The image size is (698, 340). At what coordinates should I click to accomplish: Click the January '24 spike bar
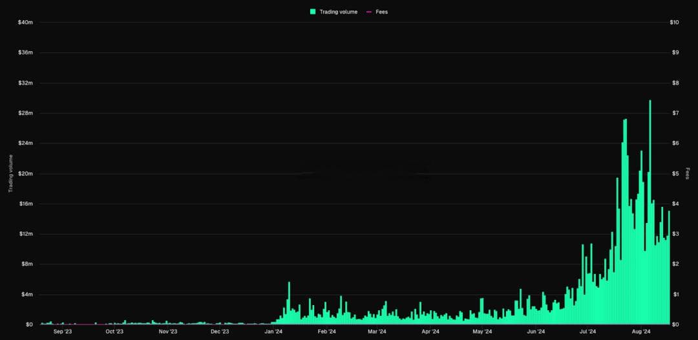[289, 303]
